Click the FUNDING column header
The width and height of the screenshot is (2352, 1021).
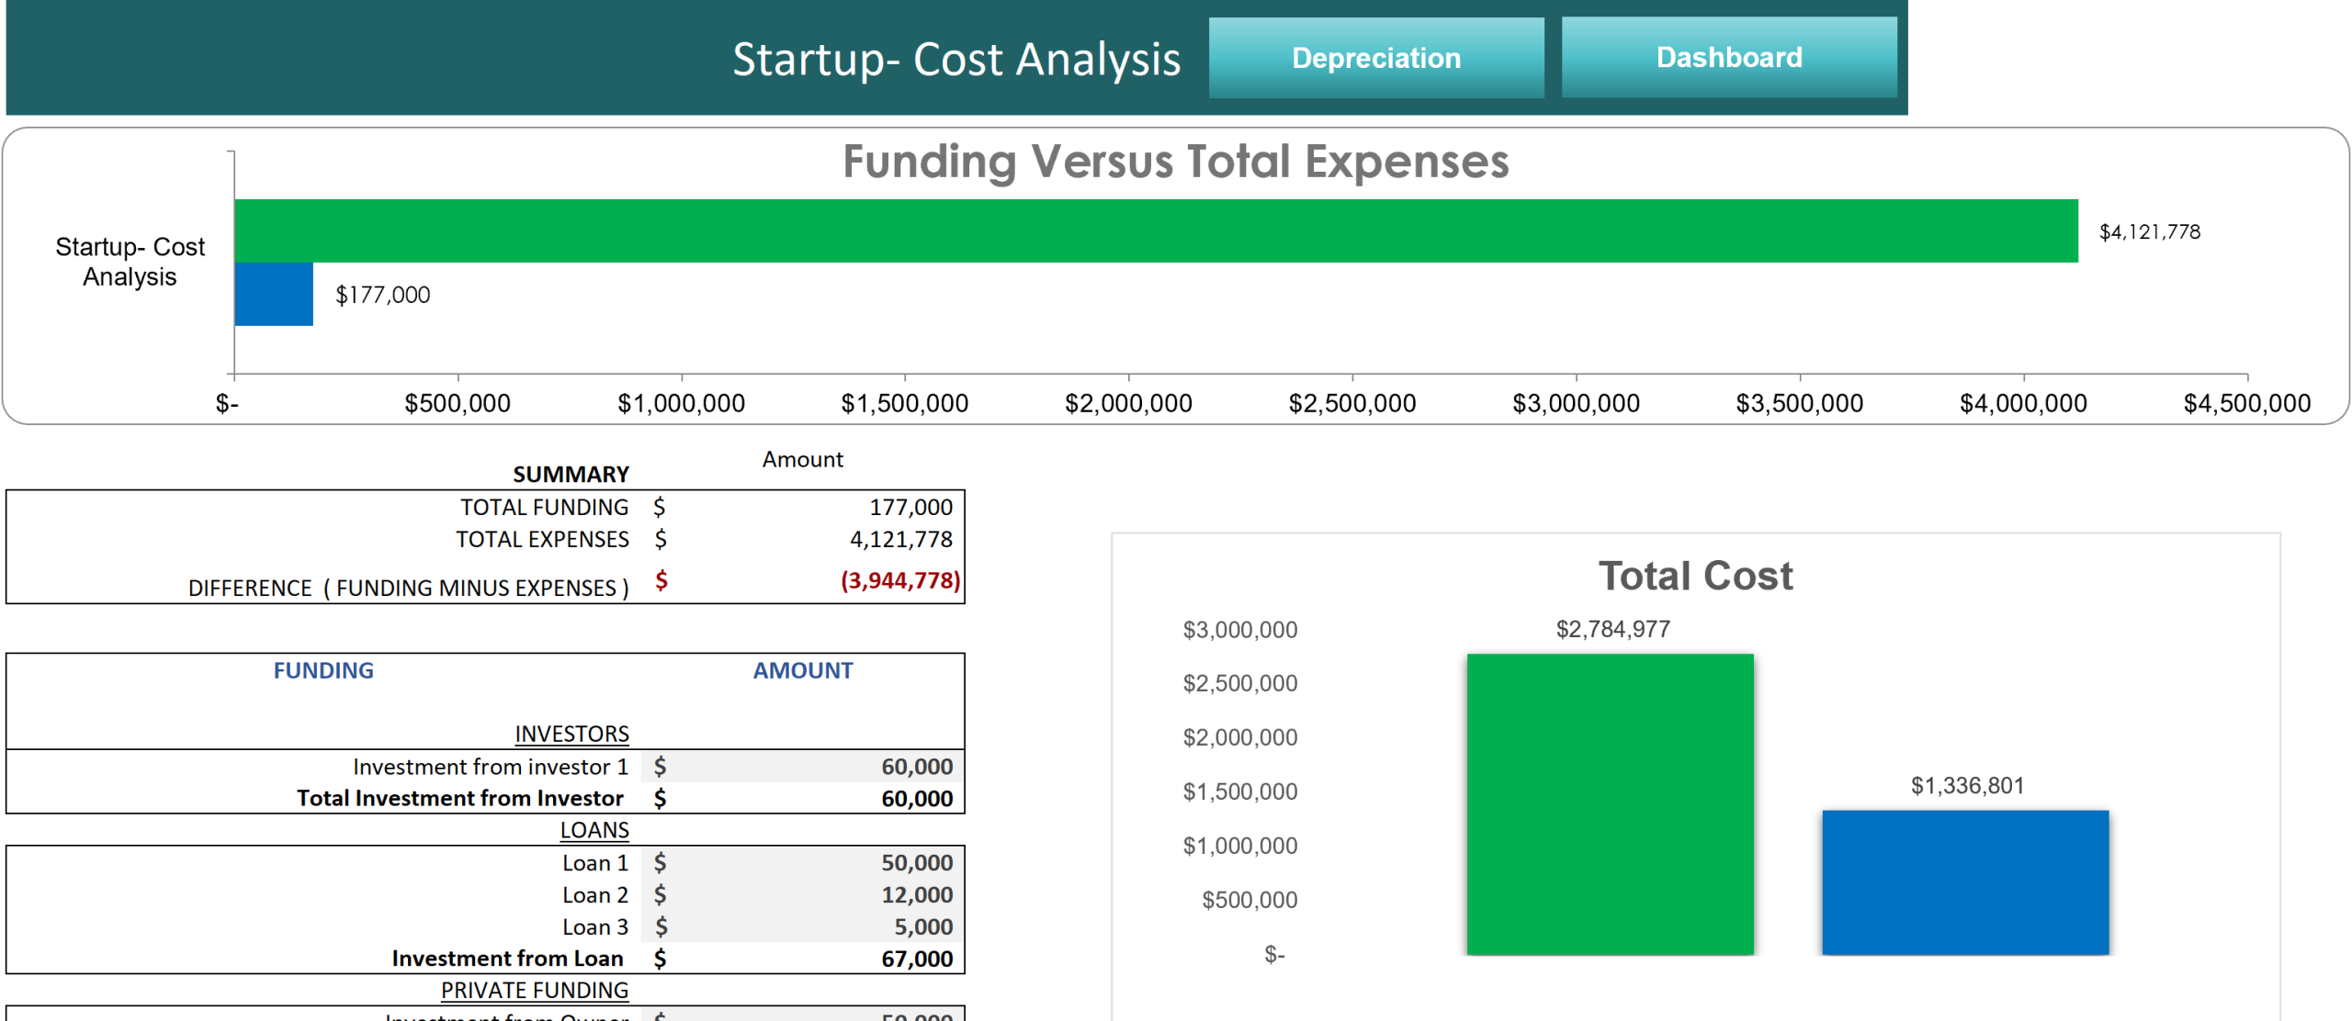(x=322, y=670)
